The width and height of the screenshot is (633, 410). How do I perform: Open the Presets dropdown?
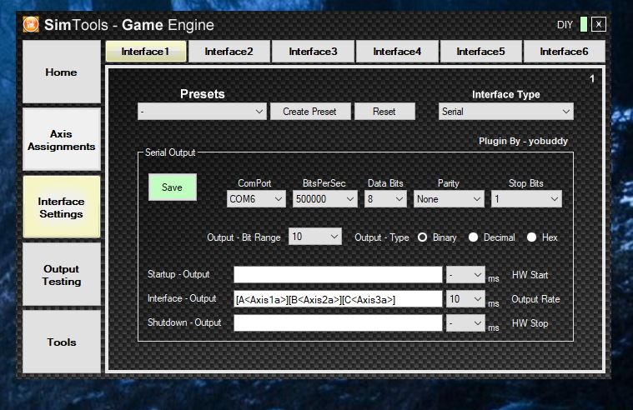coord(202,112)
